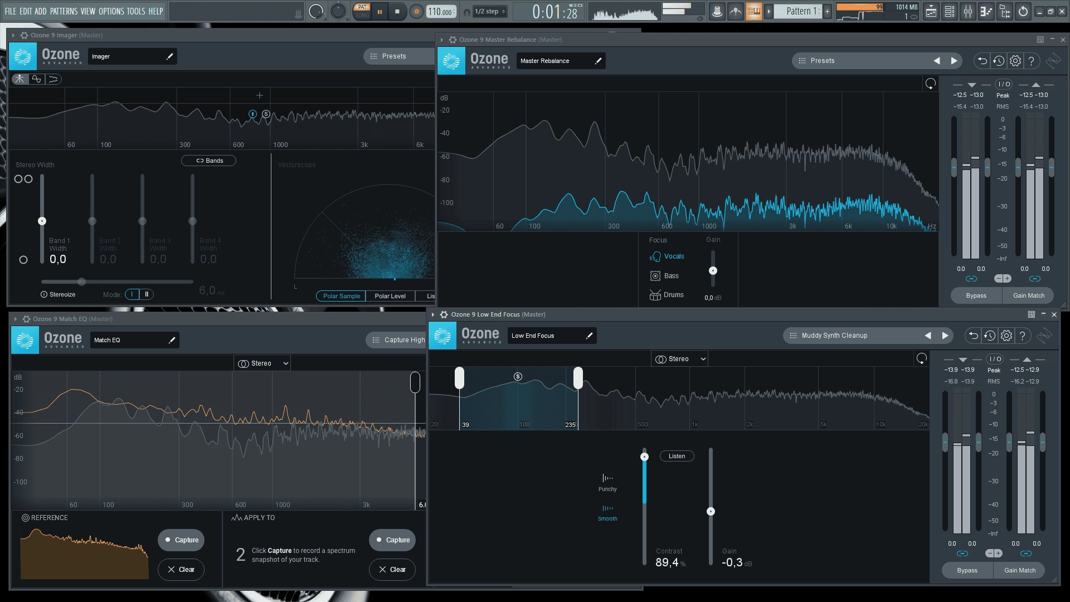Open Presets list in Imager window
The image size is (1070, 602).
(x=399, y=56)
